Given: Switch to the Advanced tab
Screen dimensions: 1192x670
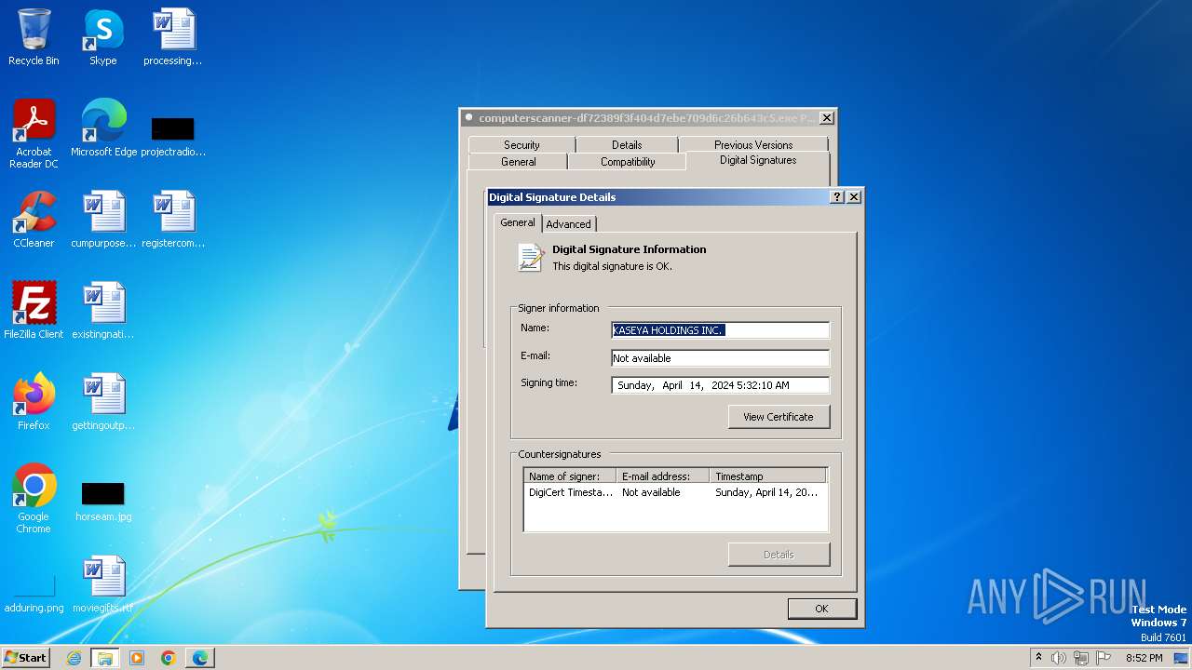Looking at the screenshot, I should tap(568, 224).
